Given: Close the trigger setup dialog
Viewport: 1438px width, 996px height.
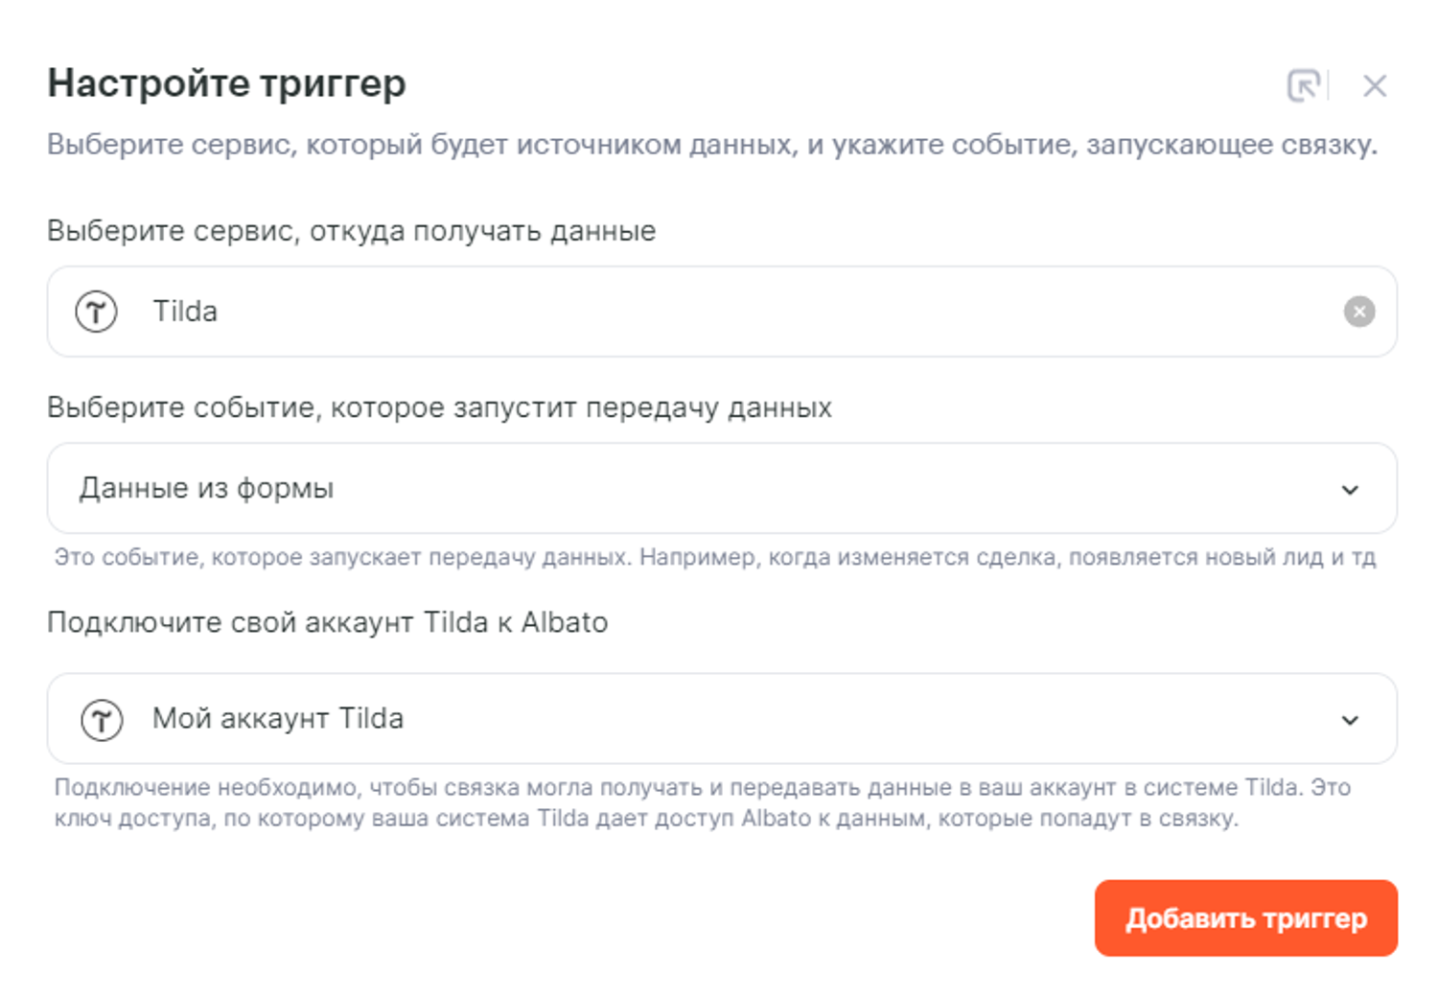Looking at the screenshot, I should pyautogui.click(x=1375, y=86).
